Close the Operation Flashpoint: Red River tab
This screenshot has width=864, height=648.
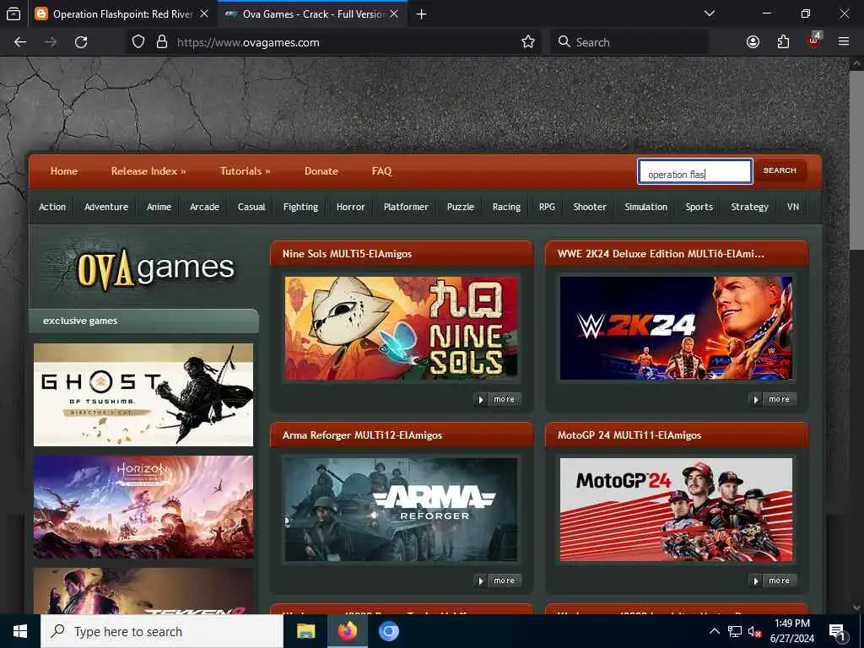coord(204,13)
